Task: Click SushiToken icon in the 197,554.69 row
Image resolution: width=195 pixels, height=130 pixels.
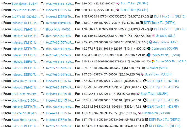Action: pyautogui.click(x=142, y=74)
